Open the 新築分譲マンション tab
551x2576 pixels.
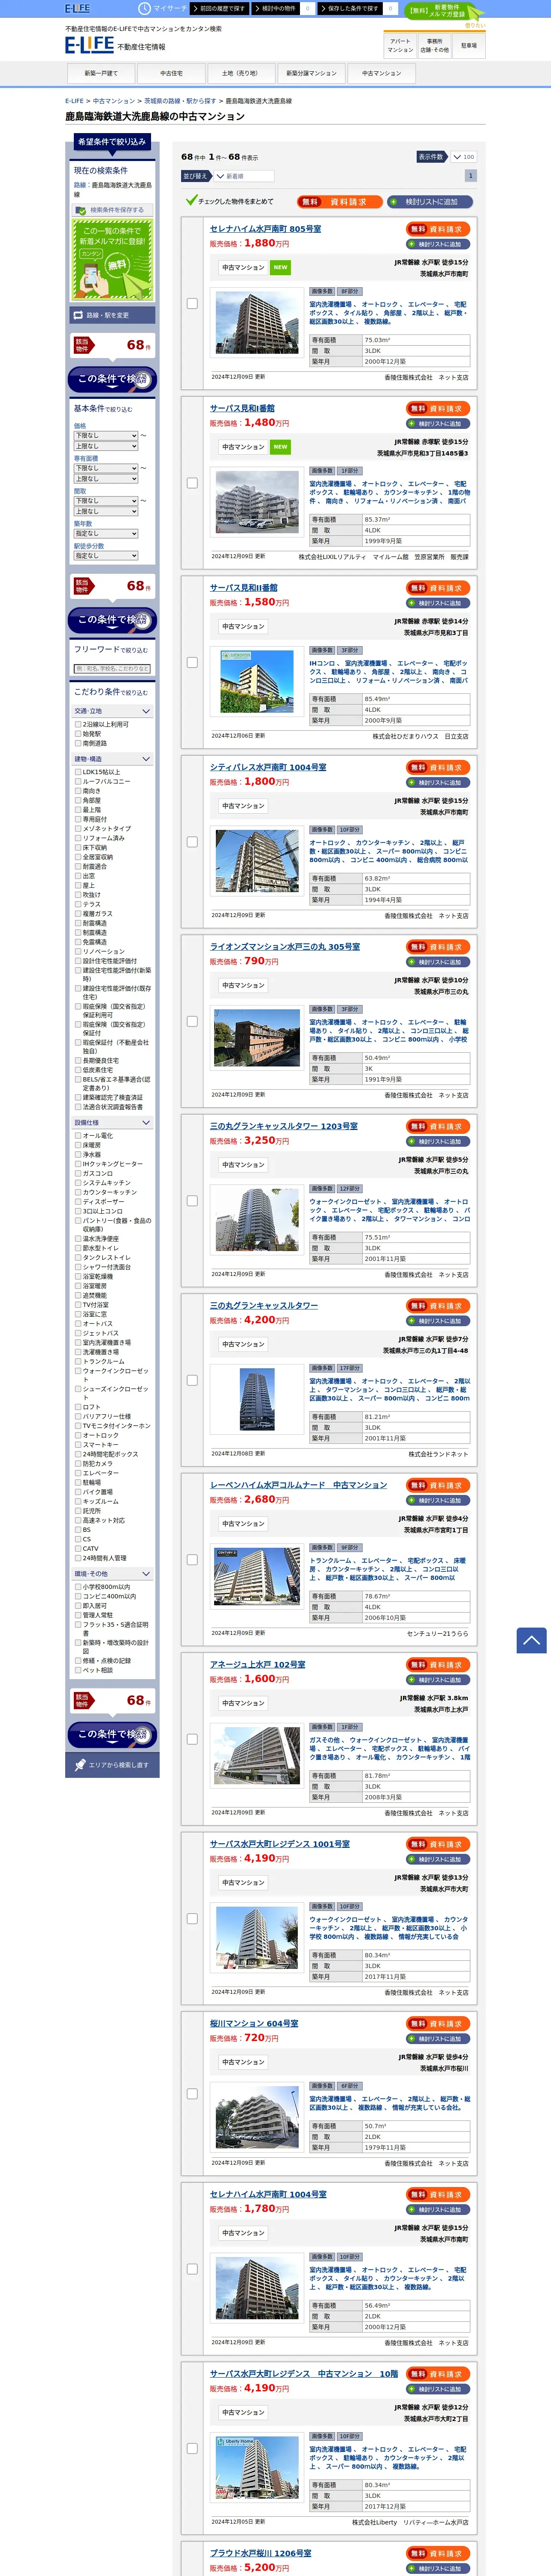click(x=311, y=73)
